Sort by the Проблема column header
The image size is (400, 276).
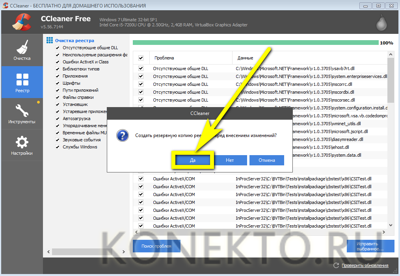(x=164, y=58)
